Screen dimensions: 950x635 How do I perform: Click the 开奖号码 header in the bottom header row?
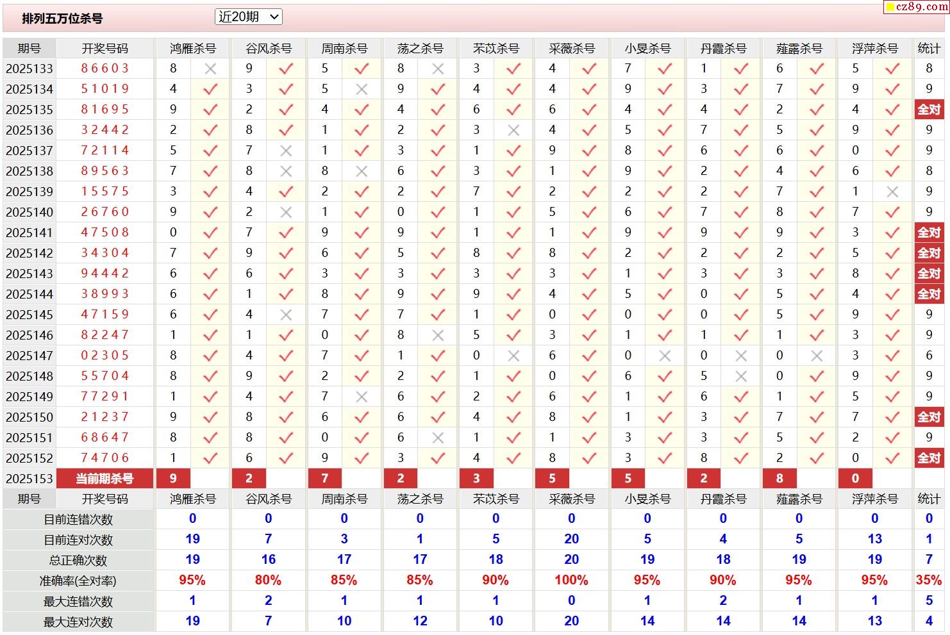tap(105, 499)
